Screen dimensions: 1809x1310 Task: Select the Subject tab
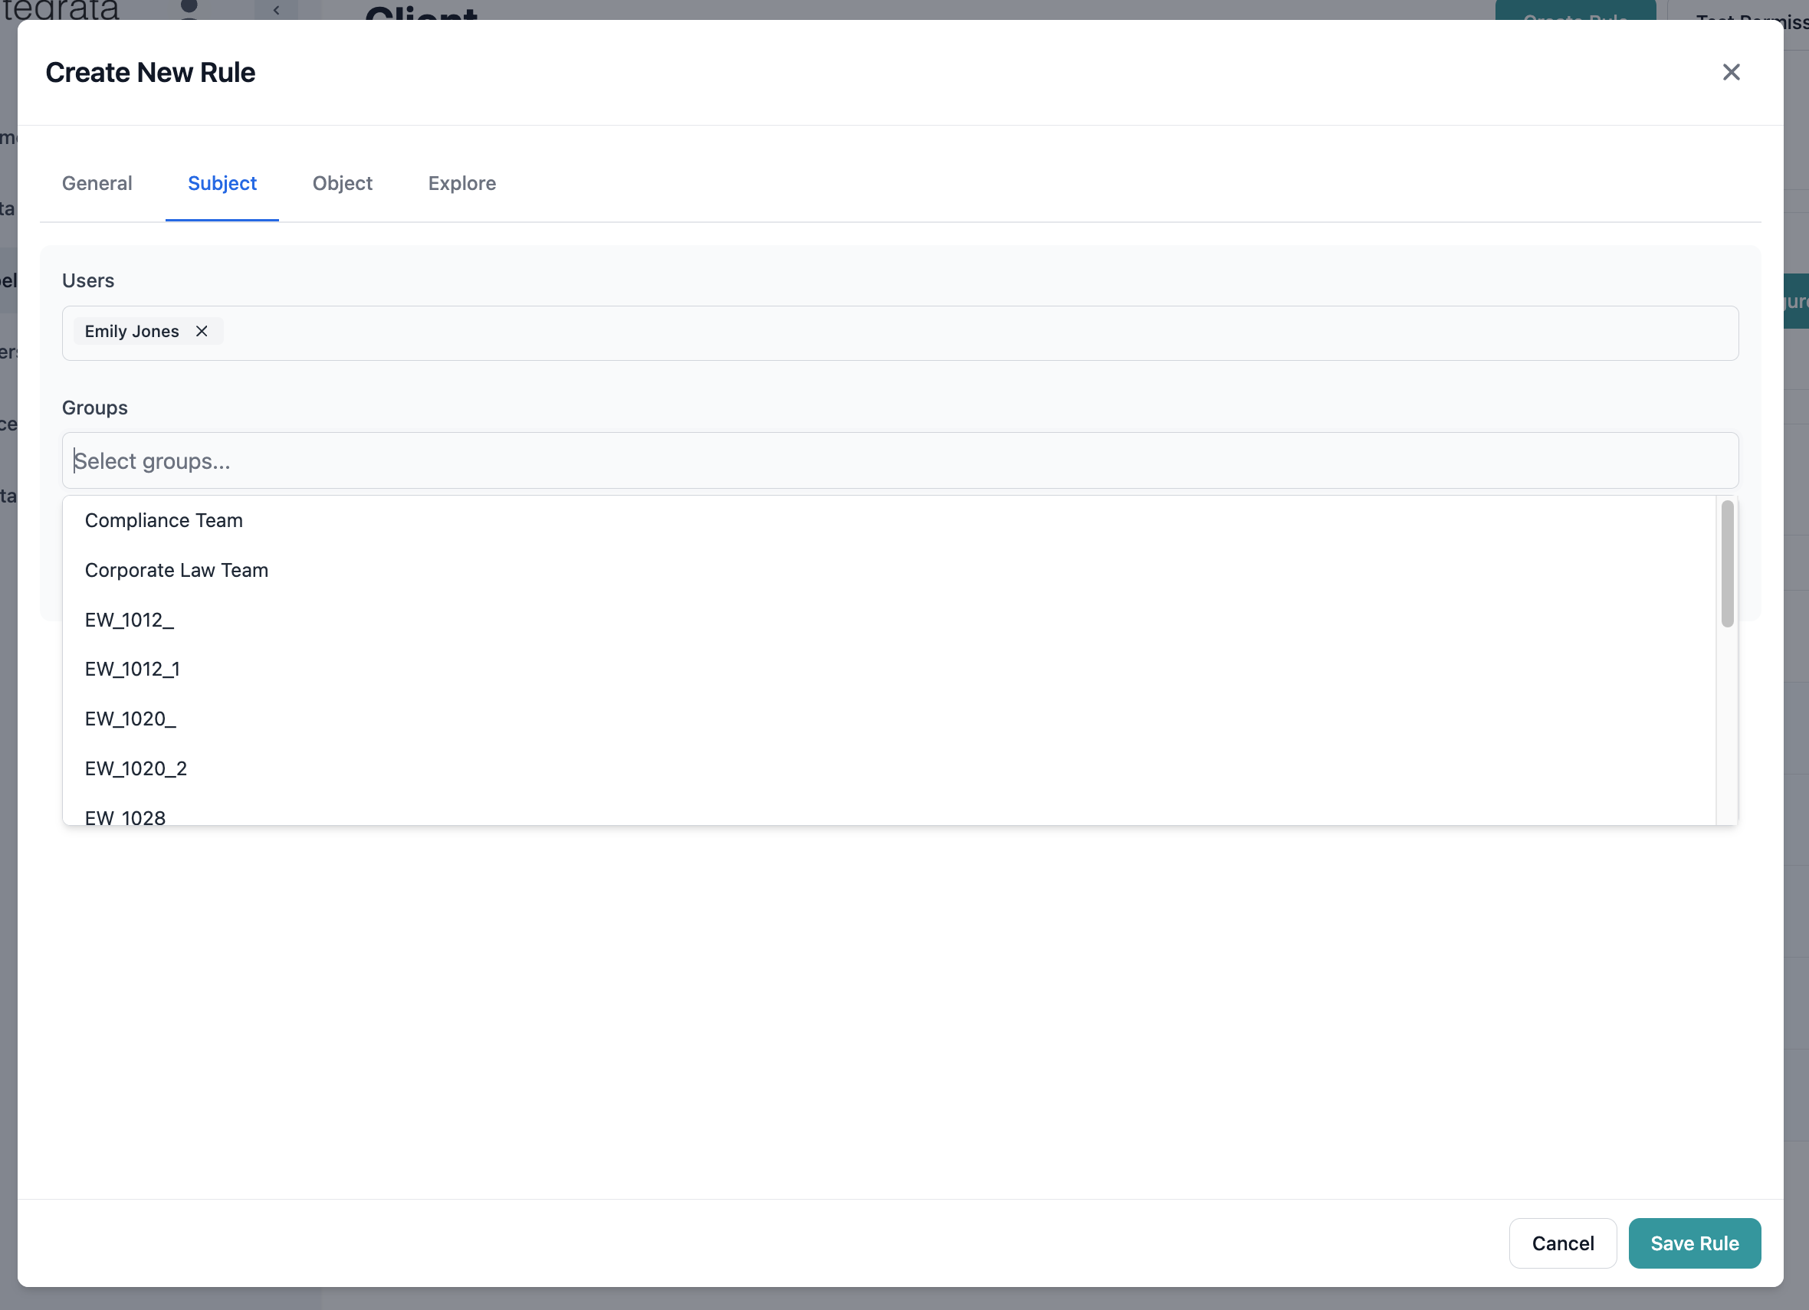point(222,183)
